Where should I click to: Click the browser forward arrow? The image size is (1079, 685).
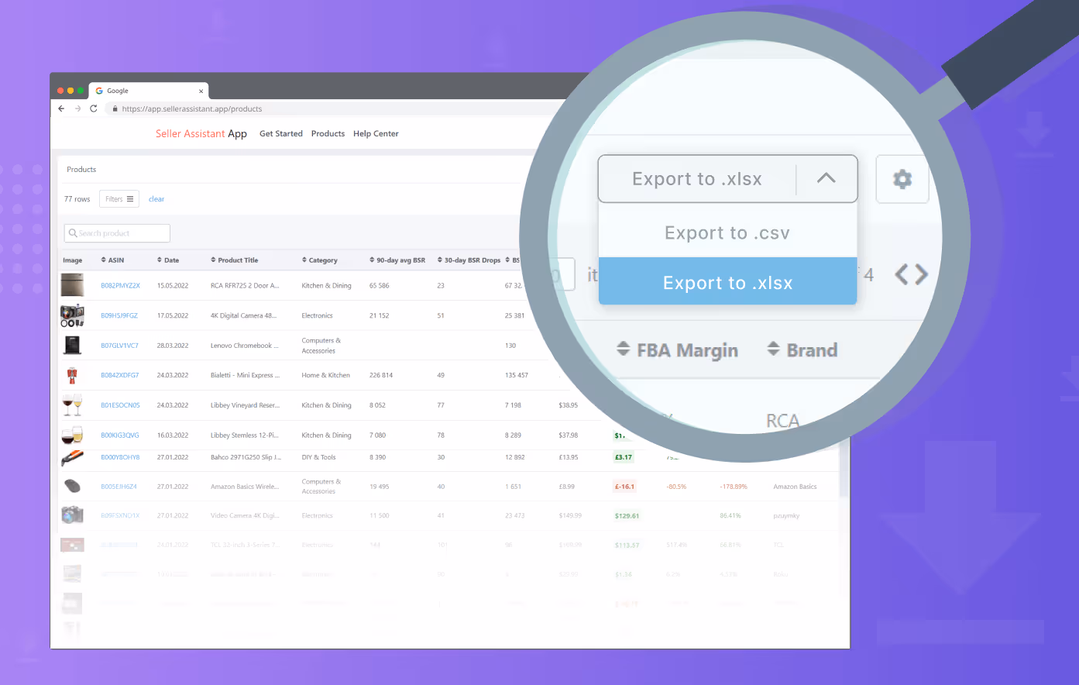point(77,108)
